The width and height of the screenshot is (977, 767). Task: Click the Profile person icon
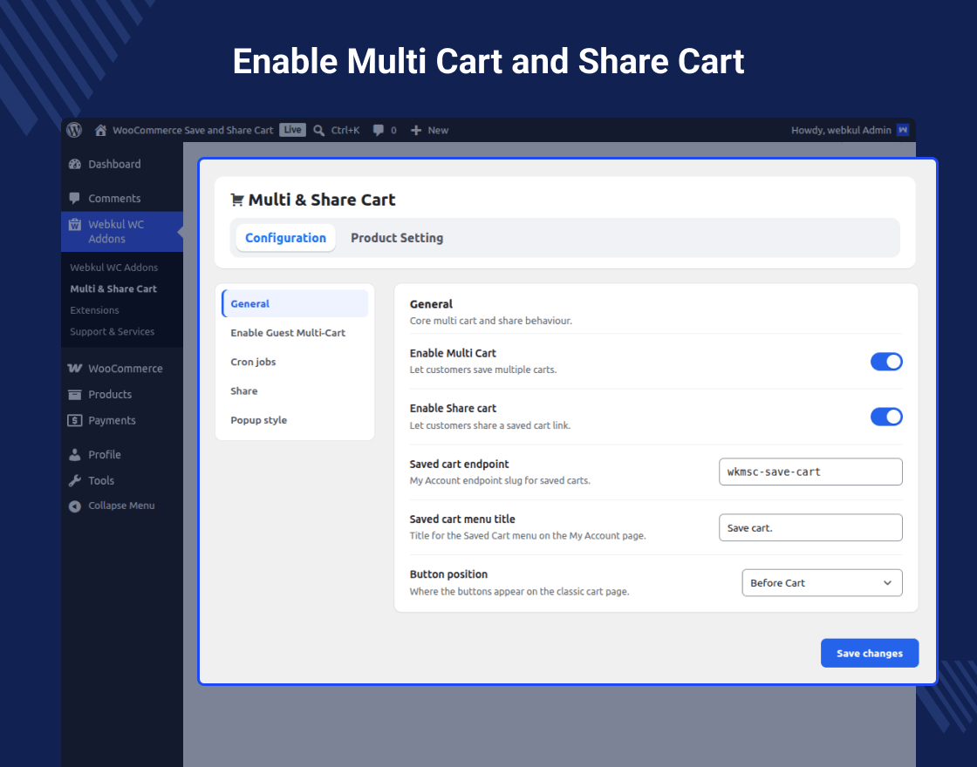pos(75,454)
